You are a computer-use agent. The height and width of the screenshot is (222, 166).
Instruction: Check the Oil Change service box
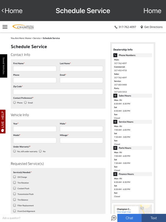(14, 177)
